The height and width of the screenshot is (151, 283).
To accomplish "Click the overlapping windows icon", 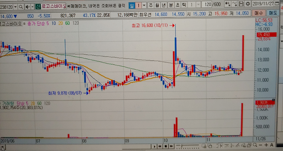I will [210, 146].
